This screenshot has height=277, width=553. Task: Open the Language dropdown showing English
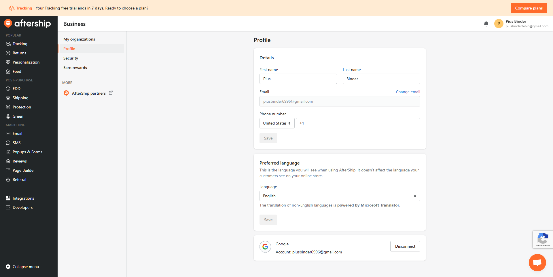(x=340, y=196)
